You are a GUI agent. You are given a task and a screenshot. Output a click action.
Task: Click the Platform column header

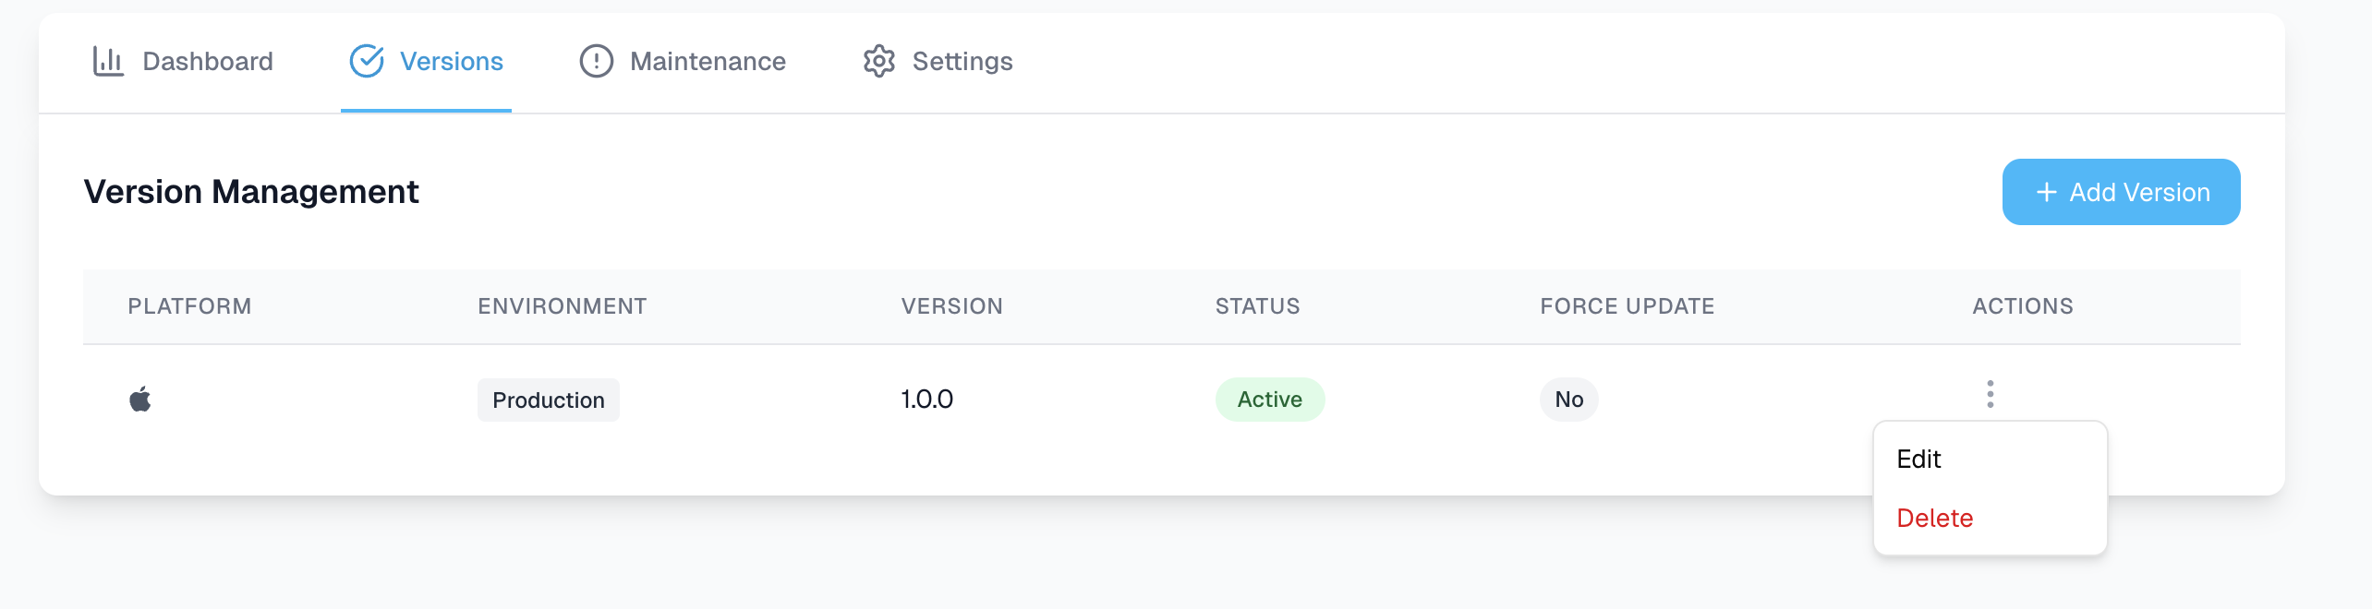(x=189, y=306)
